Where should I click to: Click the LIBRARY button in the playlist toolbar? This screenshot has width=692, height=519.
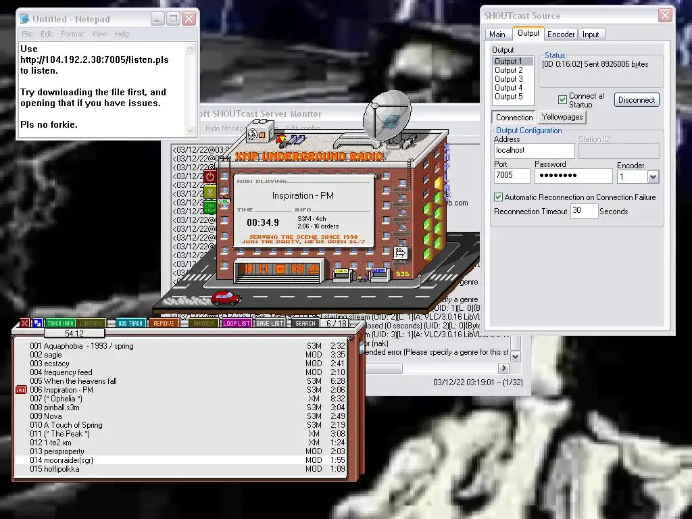pyautogui.click(x=91, y=324)
